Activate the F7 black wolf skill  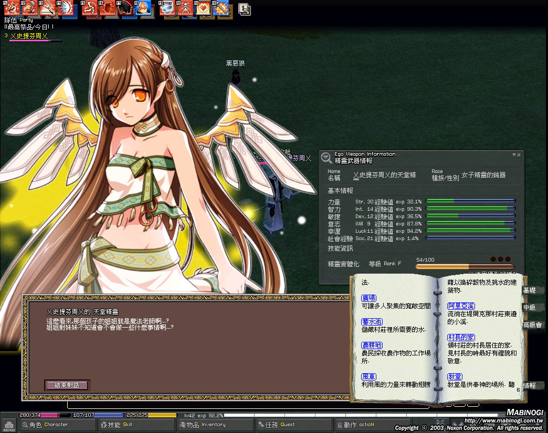pos(125,8)
